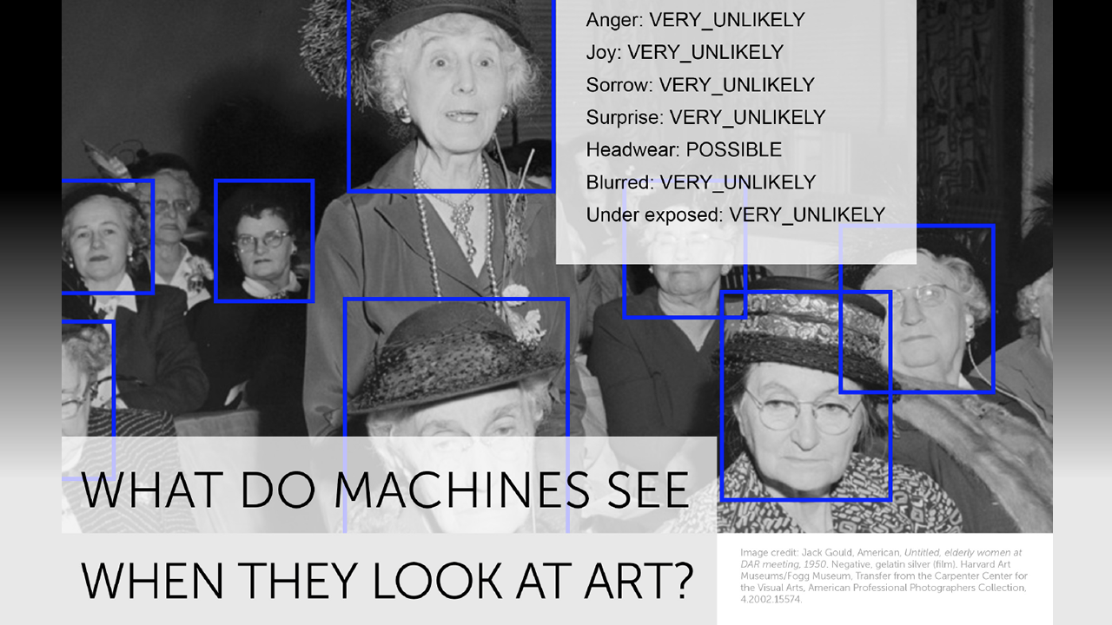This screenshot has width=1112, height=625.
Task: Select the "Joy: VERY_UNLIKELY" line
Action: (x=685, y=52)
